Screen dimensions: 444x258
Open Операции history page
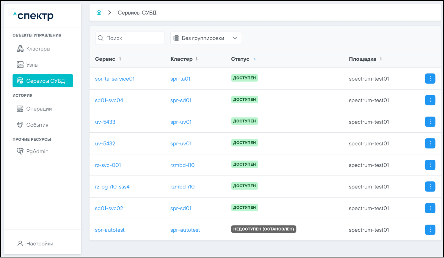tap(39, 109)
